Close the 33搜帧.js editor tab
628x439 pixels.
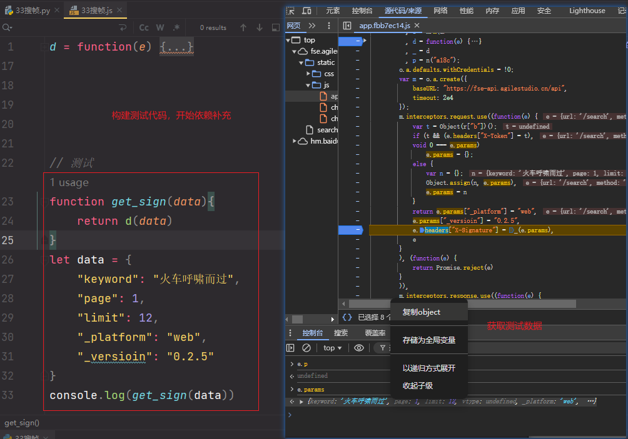point(119,11)
